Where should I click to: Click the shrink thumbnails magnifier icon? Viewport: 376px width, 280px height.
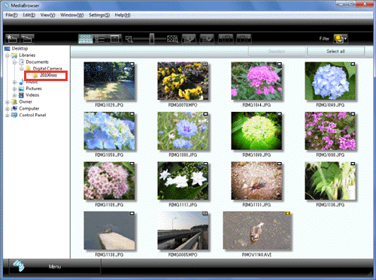129,39
